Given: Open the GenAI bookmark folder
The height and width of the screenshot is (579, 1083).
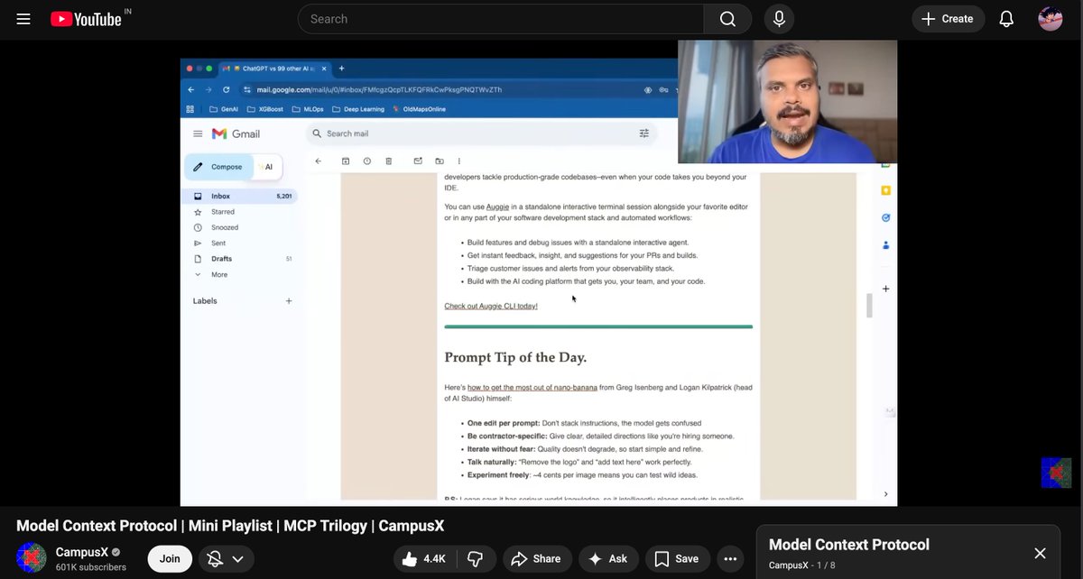Looking at the screenshot, I should 224,109.
